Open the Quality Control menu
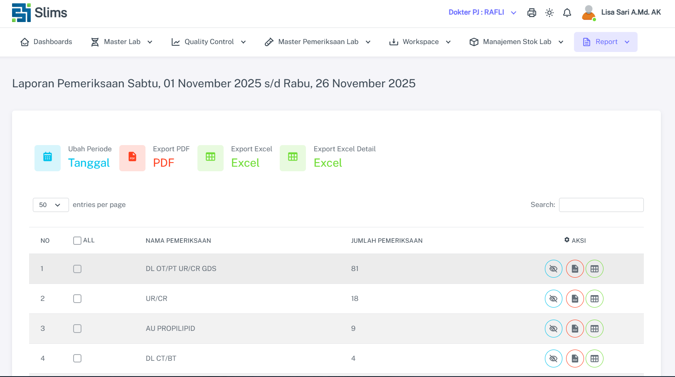The height and width of the screenshot is (377, 675). pyautogui.click(x=209, y=42)
